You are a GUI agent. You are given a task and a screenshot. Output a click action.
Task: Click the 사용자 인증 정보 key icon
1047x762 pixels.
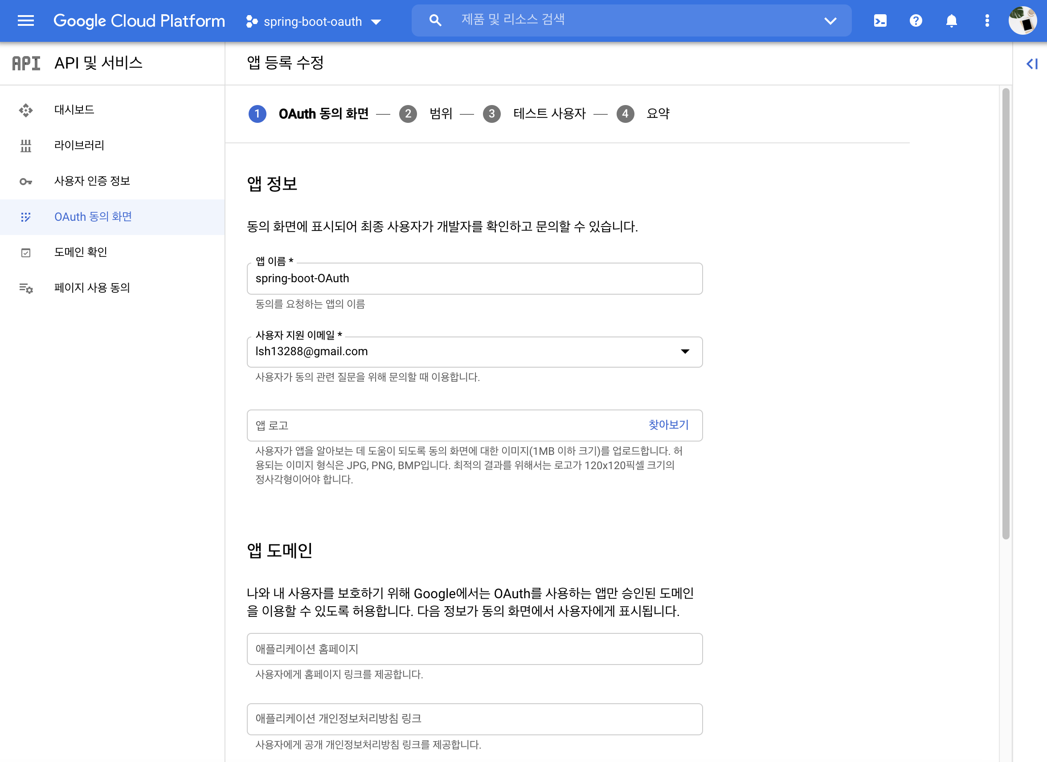[x=26, y=181]
